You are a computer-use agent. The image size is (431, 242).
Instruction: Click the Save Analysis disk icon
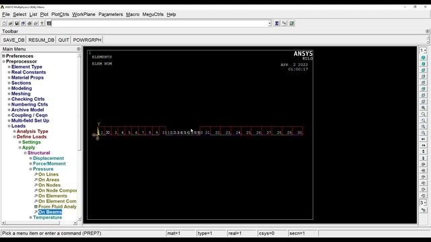click(17, 24)
